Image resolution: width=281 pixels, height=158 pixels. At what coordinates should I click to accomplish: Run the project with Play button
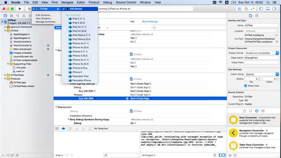[x=20, y=9]
